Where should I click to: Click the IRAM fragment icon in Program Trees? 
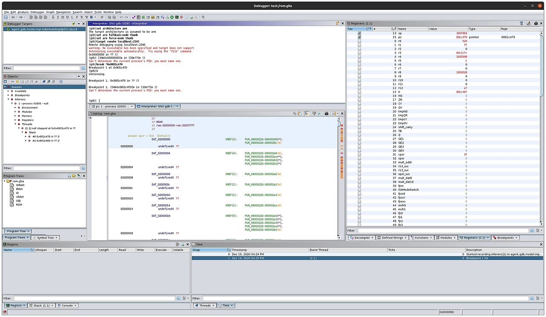pyautogui.click(x=12, y=189)
